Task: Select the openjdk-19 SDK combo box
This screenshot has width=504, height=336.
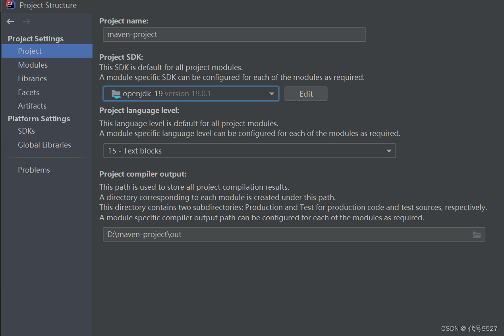Action: pos(187,94)
